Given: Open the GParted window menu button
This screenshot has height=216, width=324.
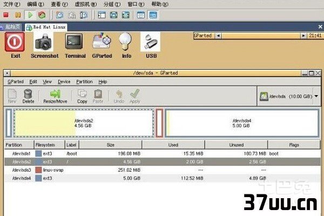Looking at the screenshot, I should pos(7,73).
